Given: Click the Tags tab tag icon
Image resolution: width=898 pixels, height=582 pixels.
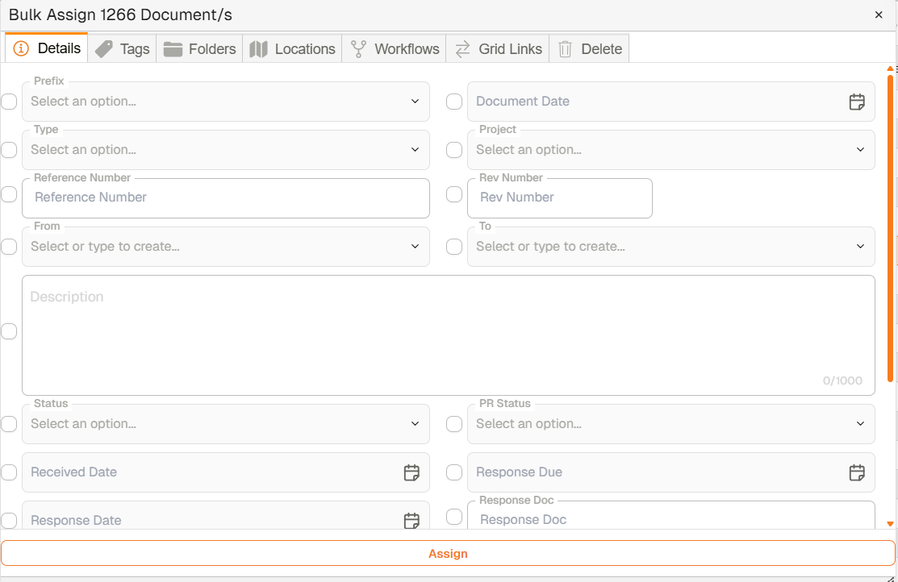Looking at the screenshot, I should pos(104,49).
